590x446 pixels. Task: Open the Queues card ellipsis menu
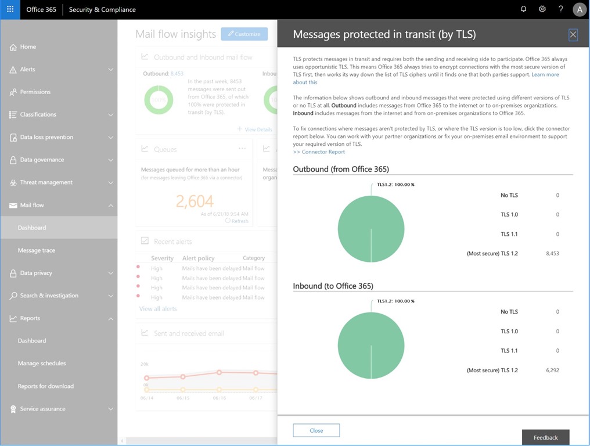click(242, 148)
